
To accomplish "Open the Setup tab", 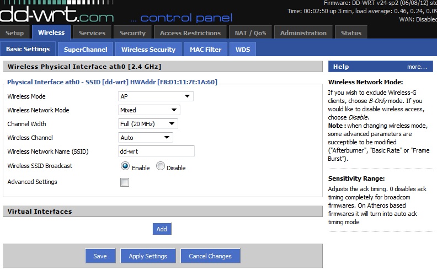I will click(14, 33).
